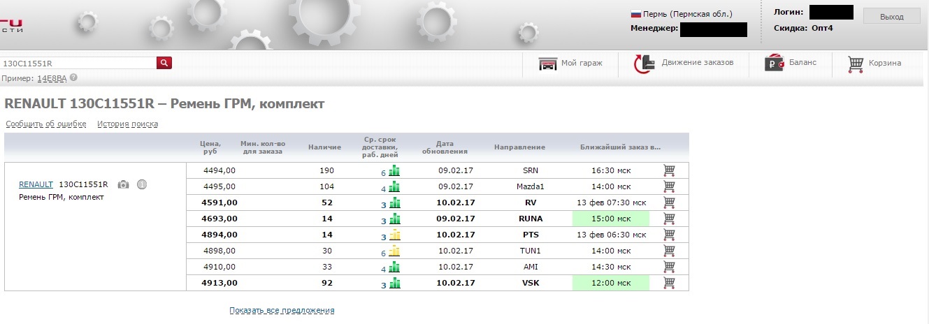
Task: Open Мой гараж menu item label
Action: tap(582, 63)
